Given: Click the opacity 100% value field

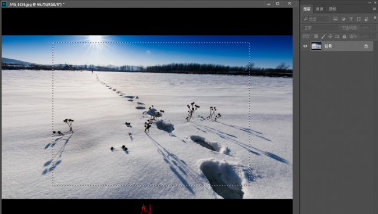Looking at the screenshot, I should (x=365, y=28).
